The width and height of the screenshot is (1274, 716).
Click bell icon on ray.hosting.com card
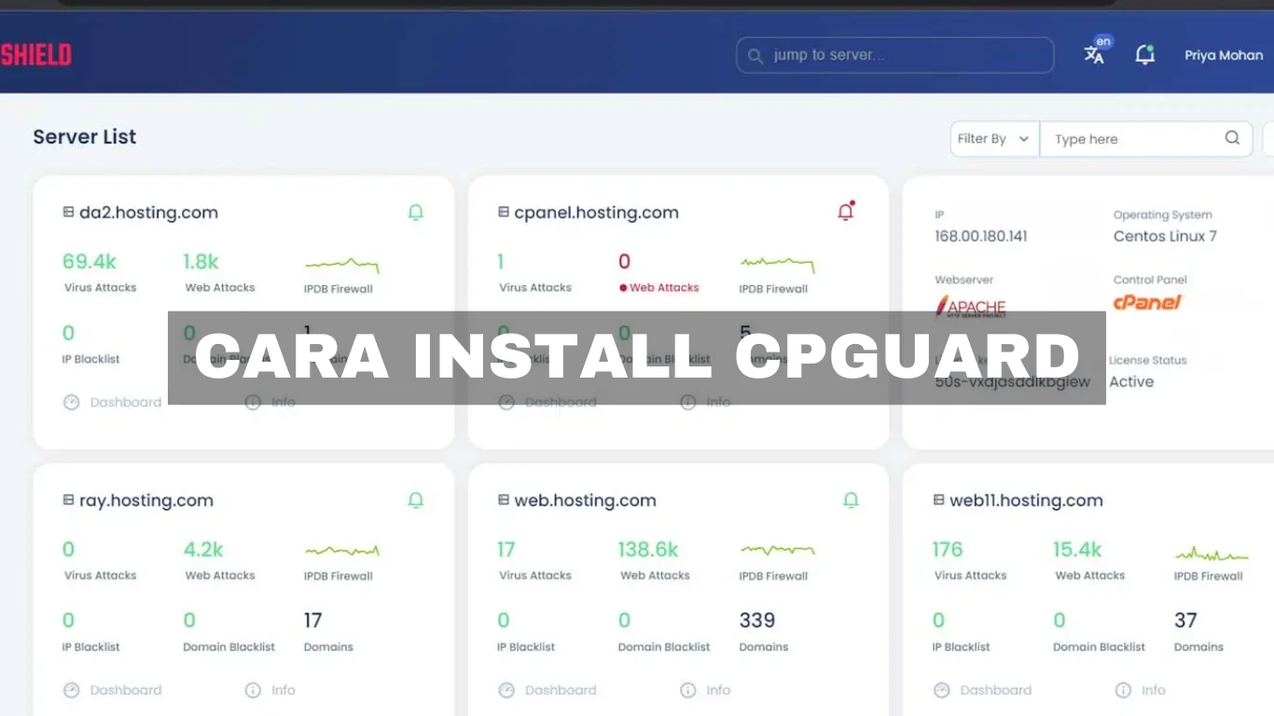[x=416, y=501]
